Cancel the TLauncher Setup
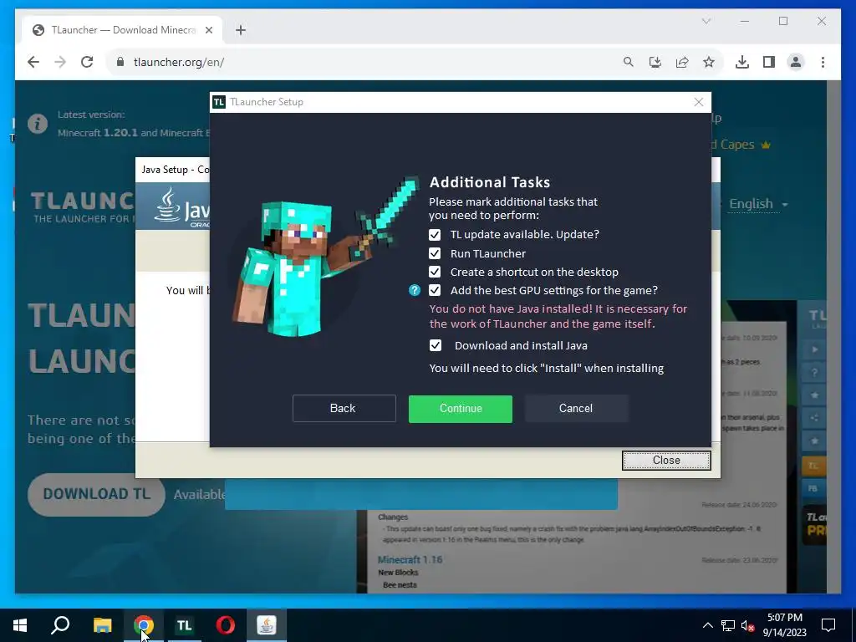856x642 pixels. 577,408
